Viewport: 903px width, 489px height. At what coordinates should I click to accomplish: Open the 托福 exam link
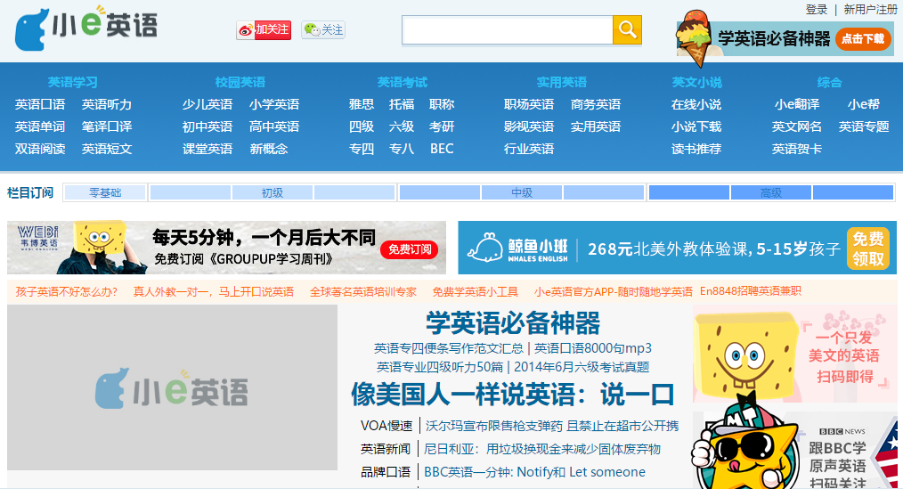coord(402,104)
